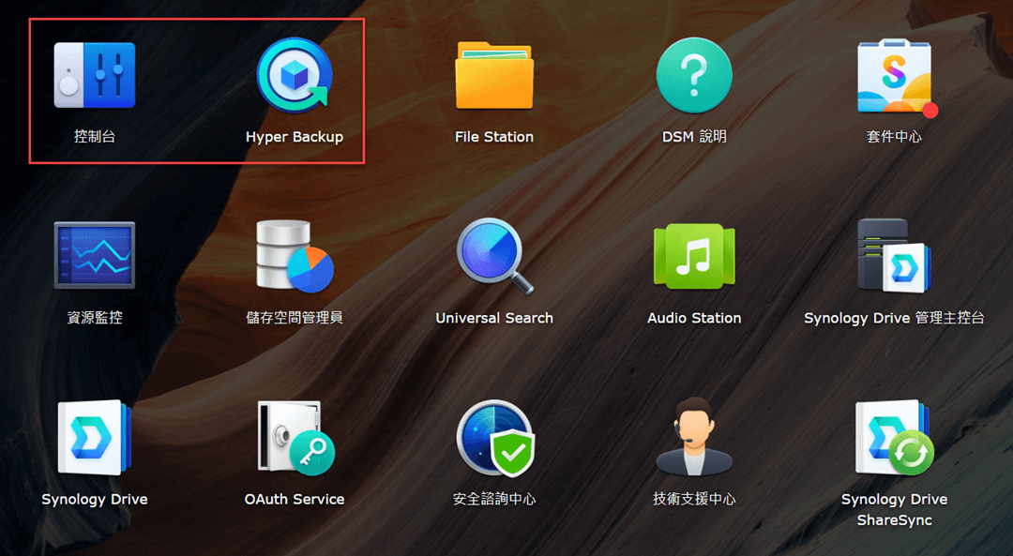Open the DSM 說明 help icon
Screen dimensions: 1013x556
click(694, 75)
